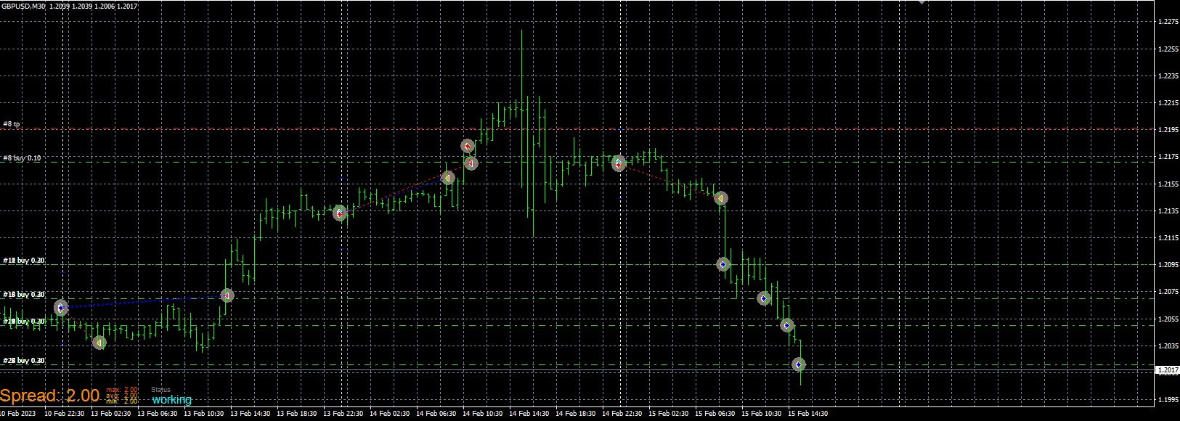The height and width of the screenshot is (421, 1180).
Task: Select the trade marker above 13 Feb 22:30
Action: [339, 213]
